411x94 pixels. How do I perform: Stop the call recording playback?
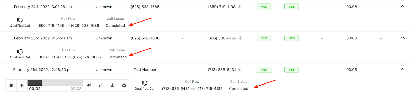(11, 85)
